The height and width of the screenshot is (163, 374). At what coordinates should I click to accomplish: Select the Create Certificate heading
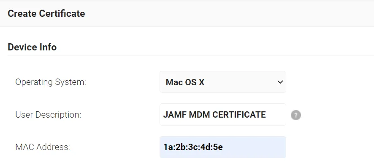coord(46,13)
